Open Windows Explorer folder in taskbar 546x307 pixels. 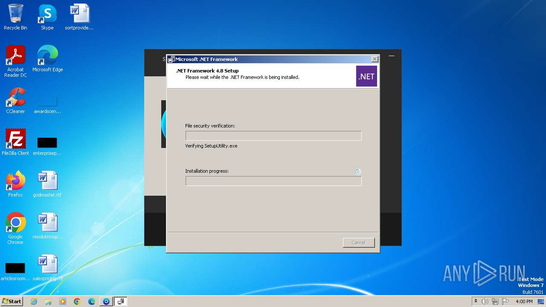[x=48, y=301]
